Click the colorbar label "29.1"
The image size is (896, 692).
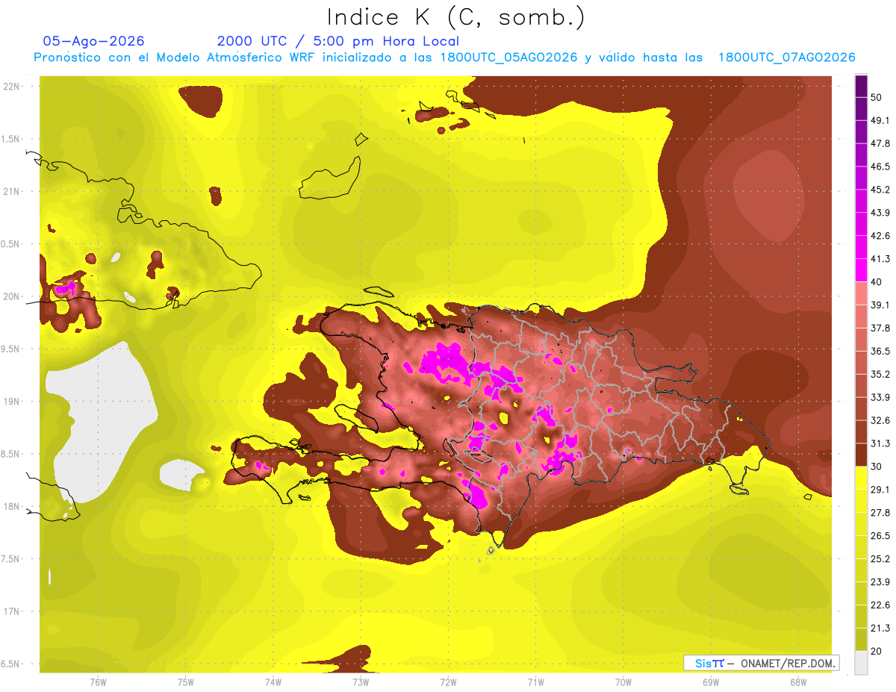coord(880,489)
